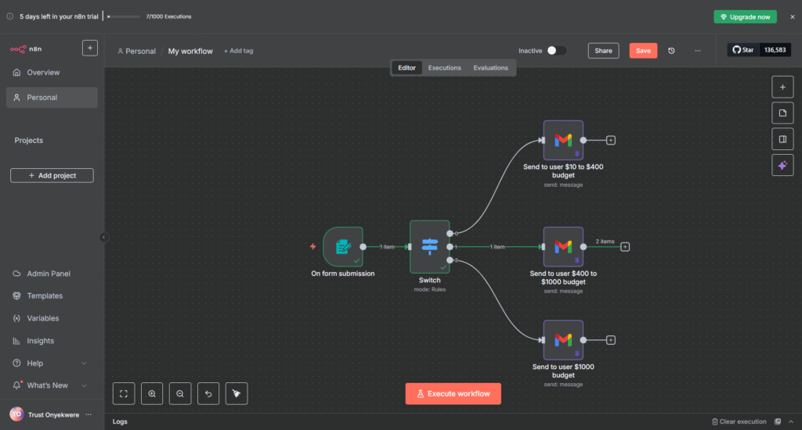Click the Upgrade now button
Screen dimensions: 802x430
745,16
